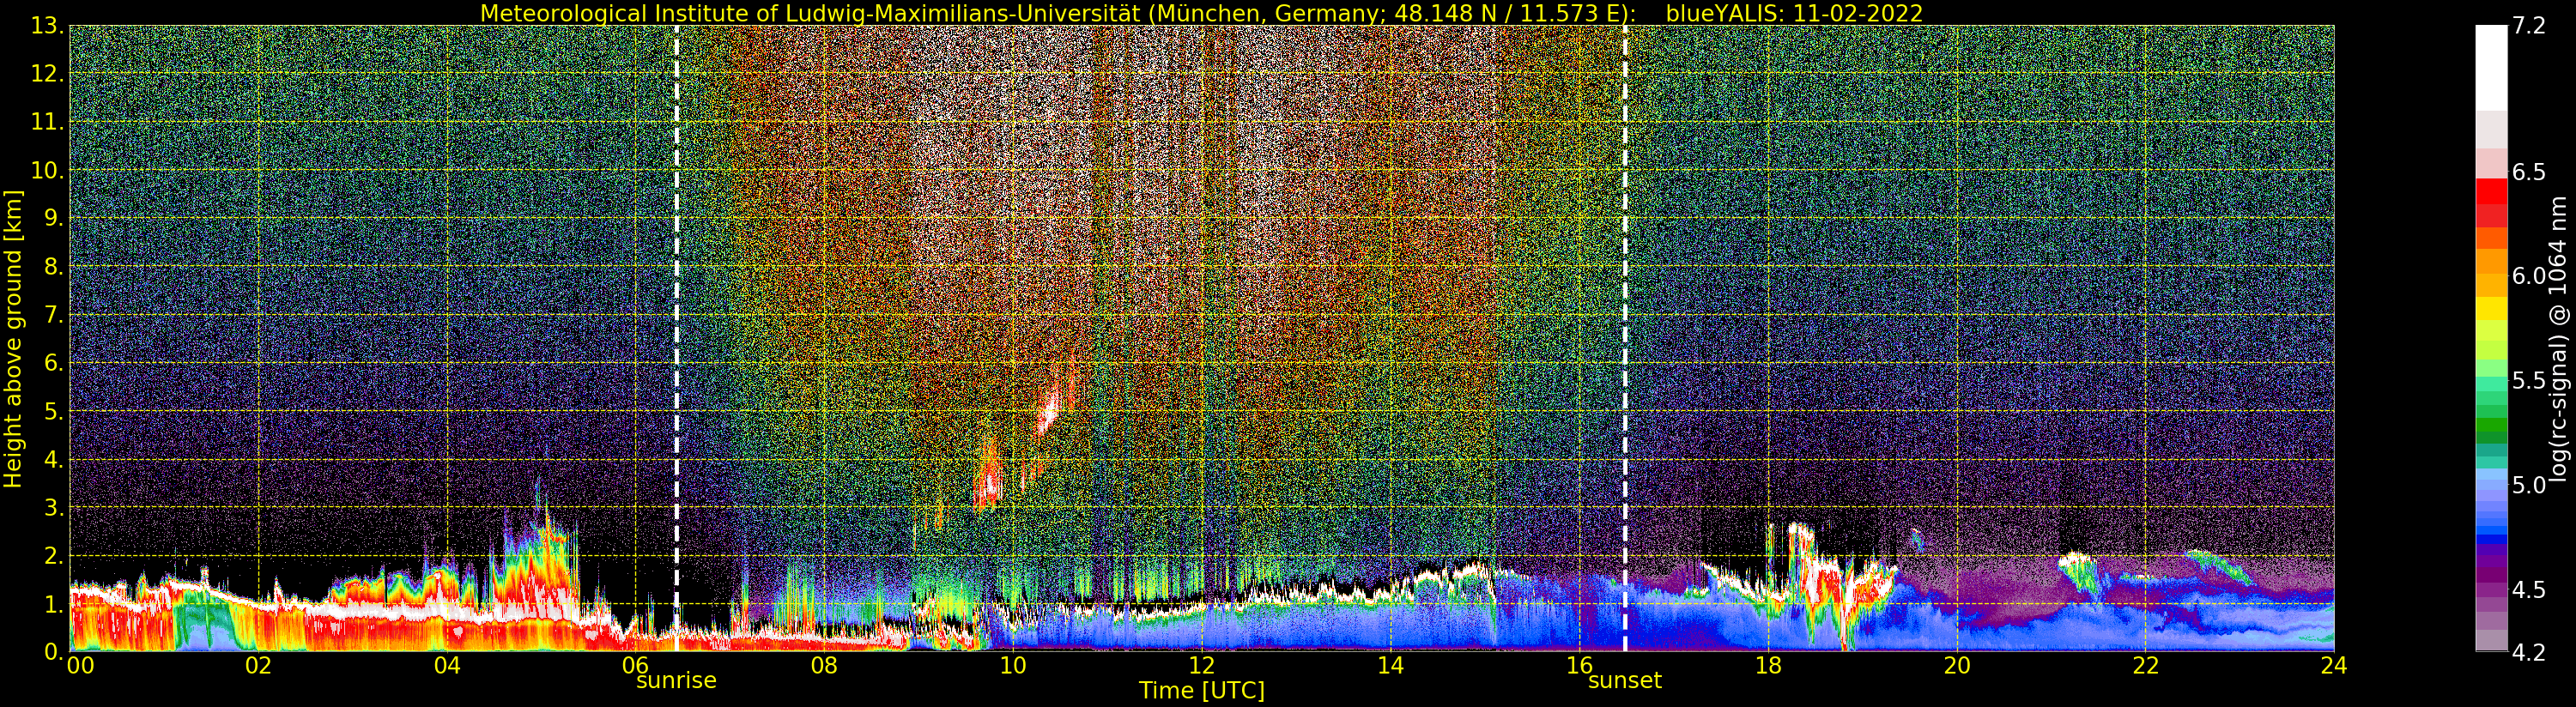Click the 'sunrise' label below the axis
This screenshot has height=707, width=2576.
(677, 681)
